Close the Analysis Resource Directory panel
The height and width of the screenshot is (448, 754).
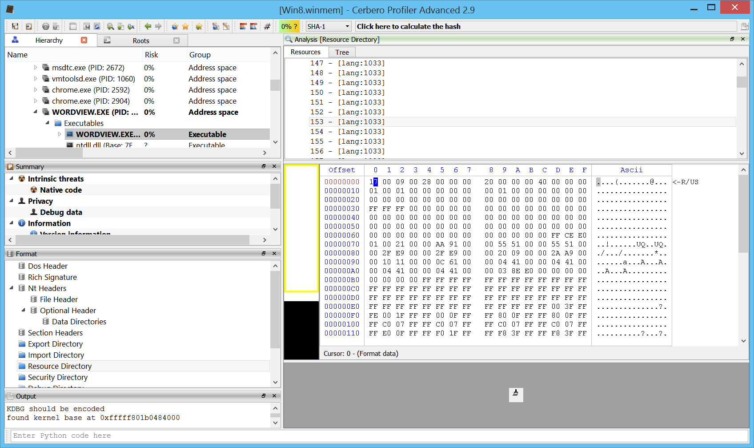pyautogui.click(x=743, y=39)
